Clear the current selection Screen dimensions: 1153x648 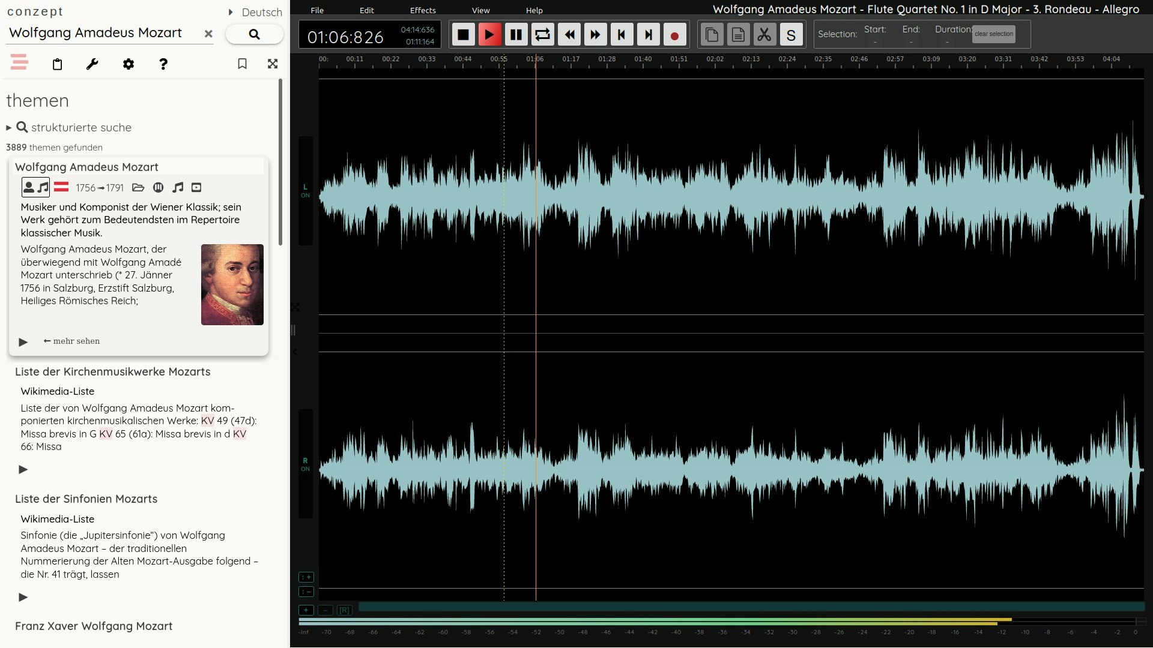tap(994, 34)
